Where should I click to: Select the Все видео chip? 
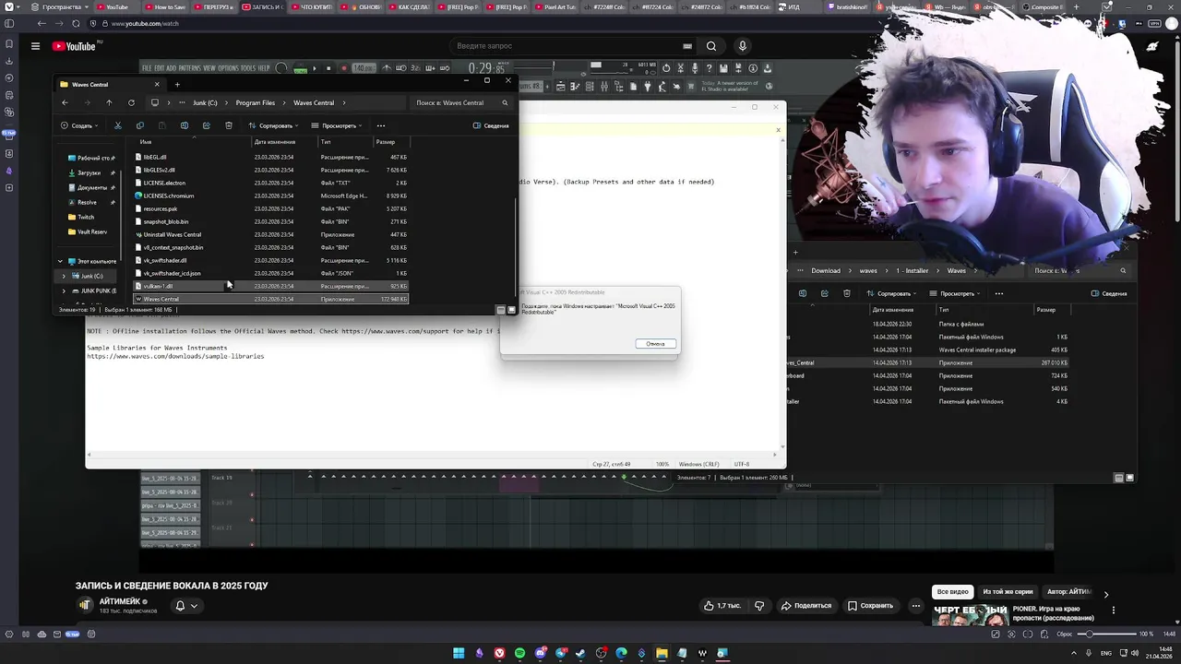pos(952,592)
